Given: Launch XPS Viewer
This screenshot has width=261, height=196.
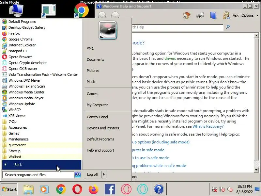Looking at the screenshot, I should pos(17,116).
